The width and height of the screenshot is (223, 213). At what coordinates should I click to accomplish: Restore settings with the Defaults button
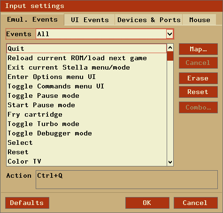coord(27,203)
